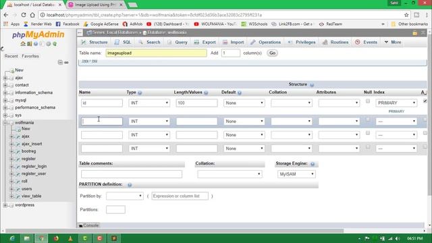Expand the wordpress database tree
The image size is (432, 243).
pos(5,205)
